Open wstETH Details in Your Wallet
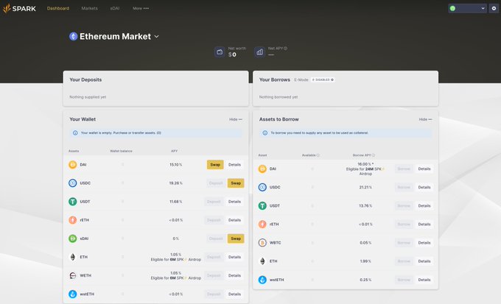The width and height of the screenshot is (501, 304). [234, 294]
